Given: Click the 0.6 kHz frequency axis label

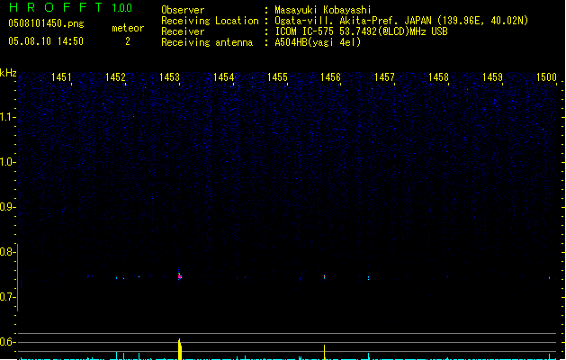Looking at the screenshot, I should pos(7,342).
